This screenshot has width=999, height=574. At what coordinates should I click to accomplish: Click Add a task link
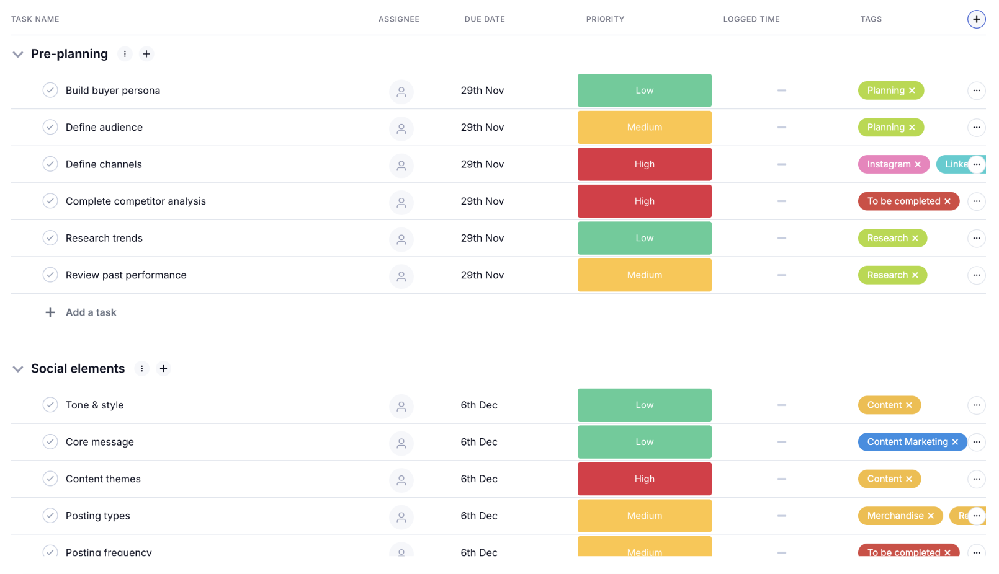tap(91, 312)
